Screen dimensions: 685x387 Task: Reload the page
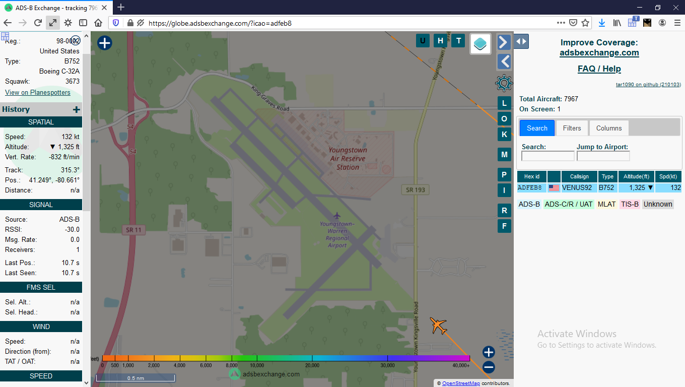pos(38,23)
